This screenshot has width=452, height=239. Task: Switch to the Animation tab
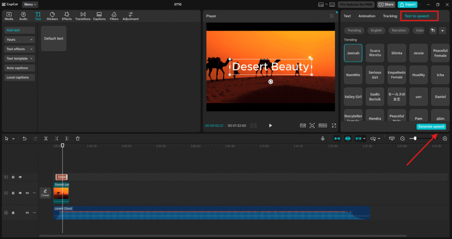pyautogui.click(x=367, y=16)
